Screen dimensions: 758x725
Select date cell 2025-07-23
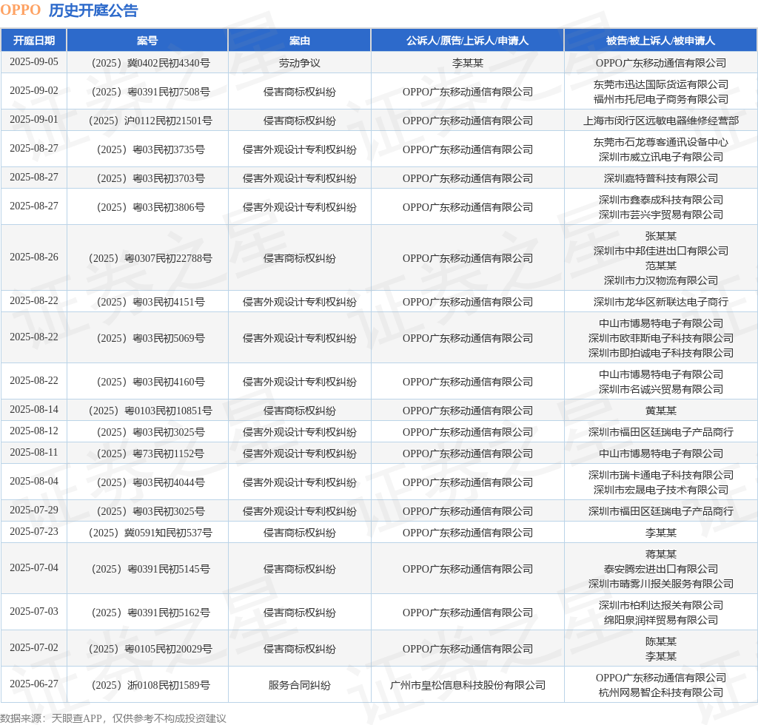pos(34,532)
